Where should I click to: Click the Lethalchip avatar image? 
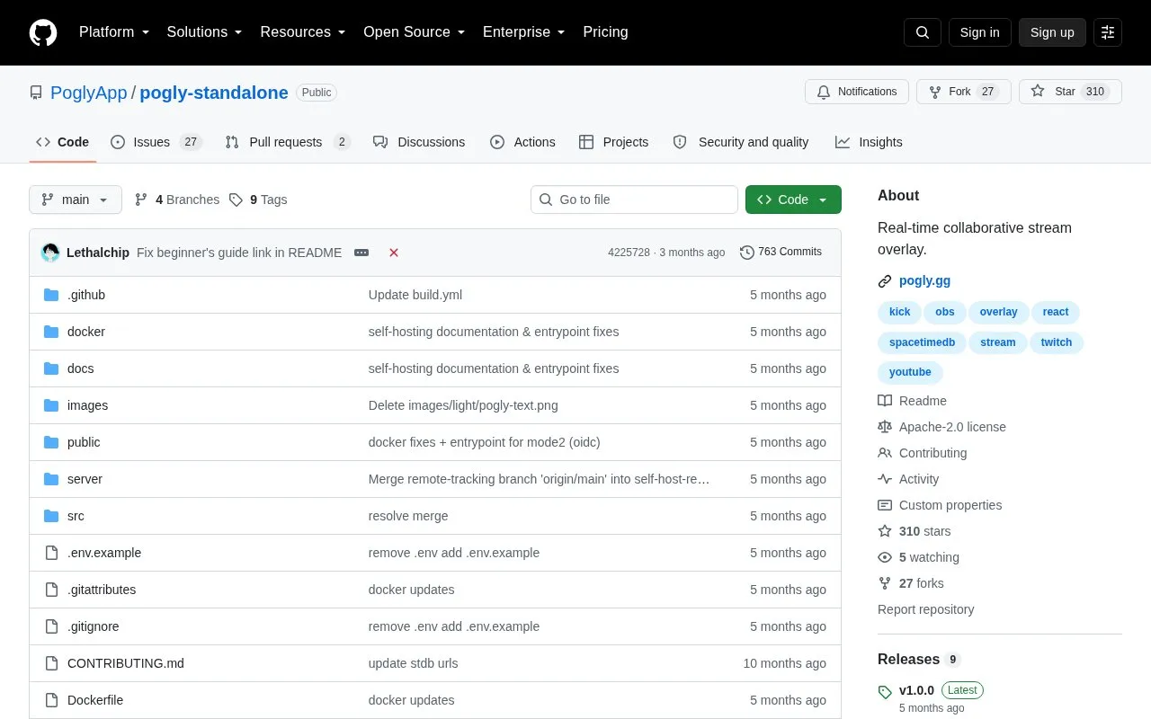click(50, 253)
